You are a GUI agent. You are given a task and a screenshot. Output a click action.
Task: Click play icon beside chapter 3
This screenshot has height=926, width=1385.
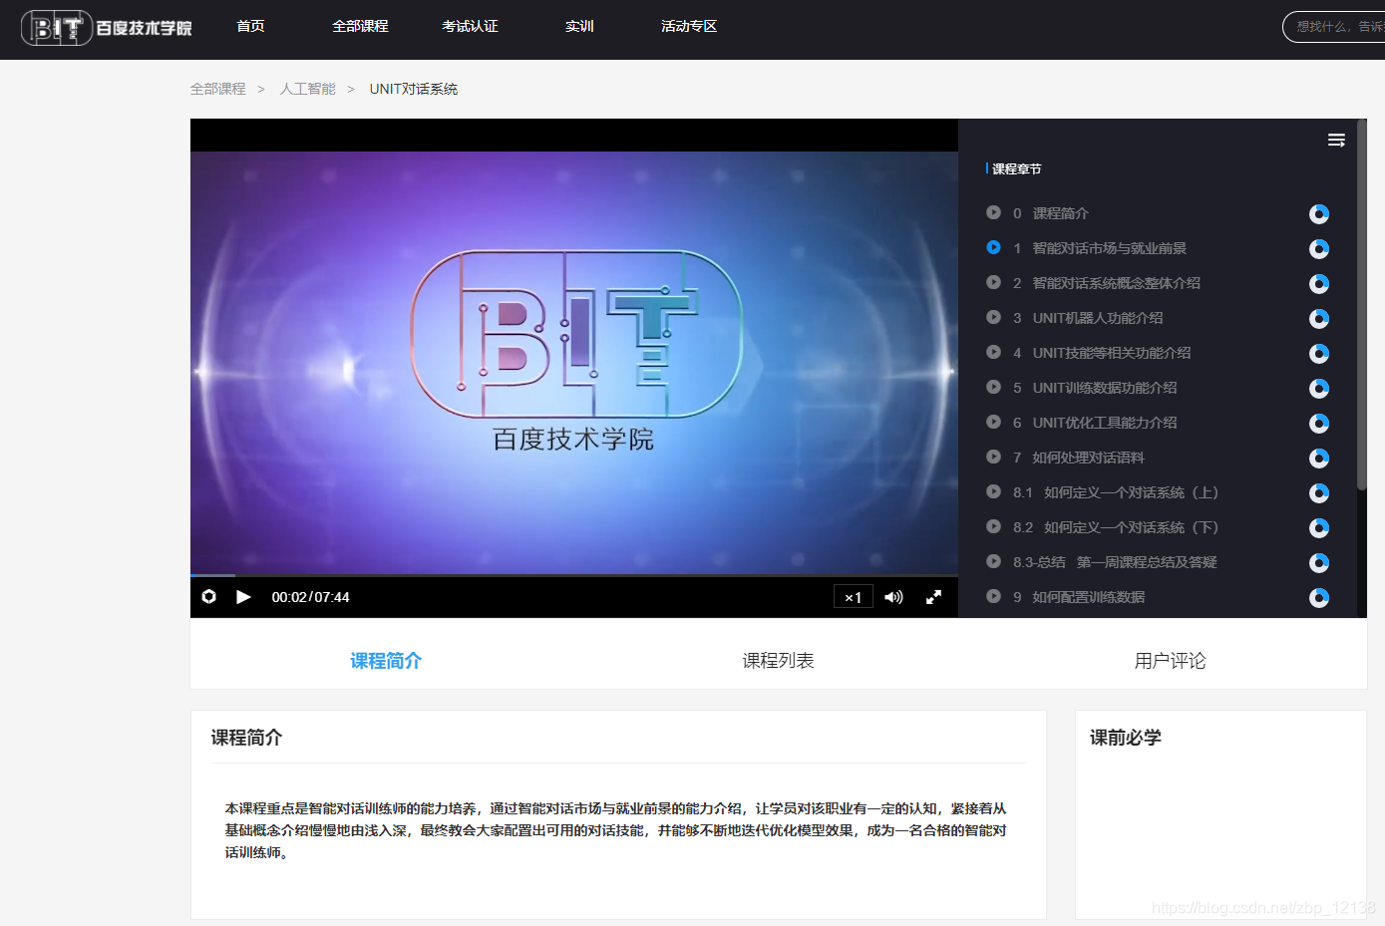tap(993, 317)
